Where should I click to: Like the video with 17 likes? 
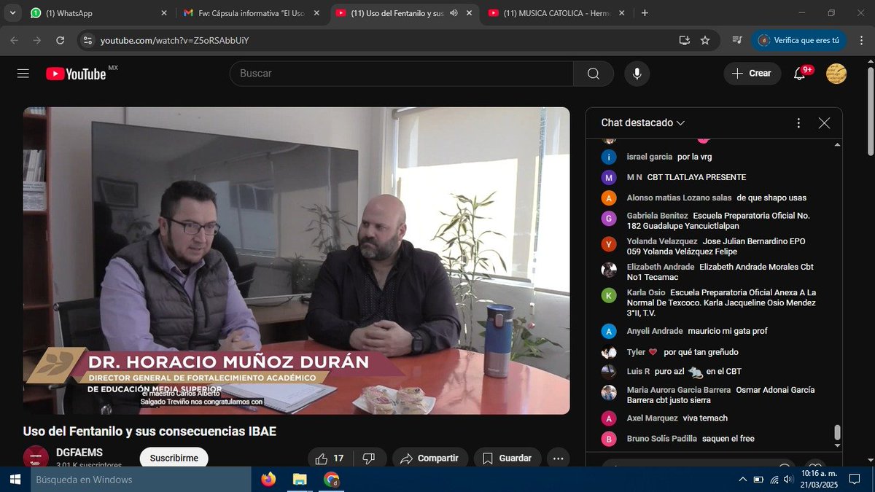[329, 458]
